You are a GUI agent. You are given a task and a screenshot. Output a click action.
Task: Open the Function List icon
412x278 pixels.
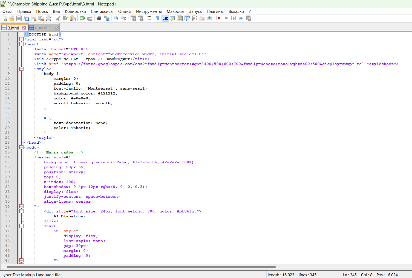[195, 18]
